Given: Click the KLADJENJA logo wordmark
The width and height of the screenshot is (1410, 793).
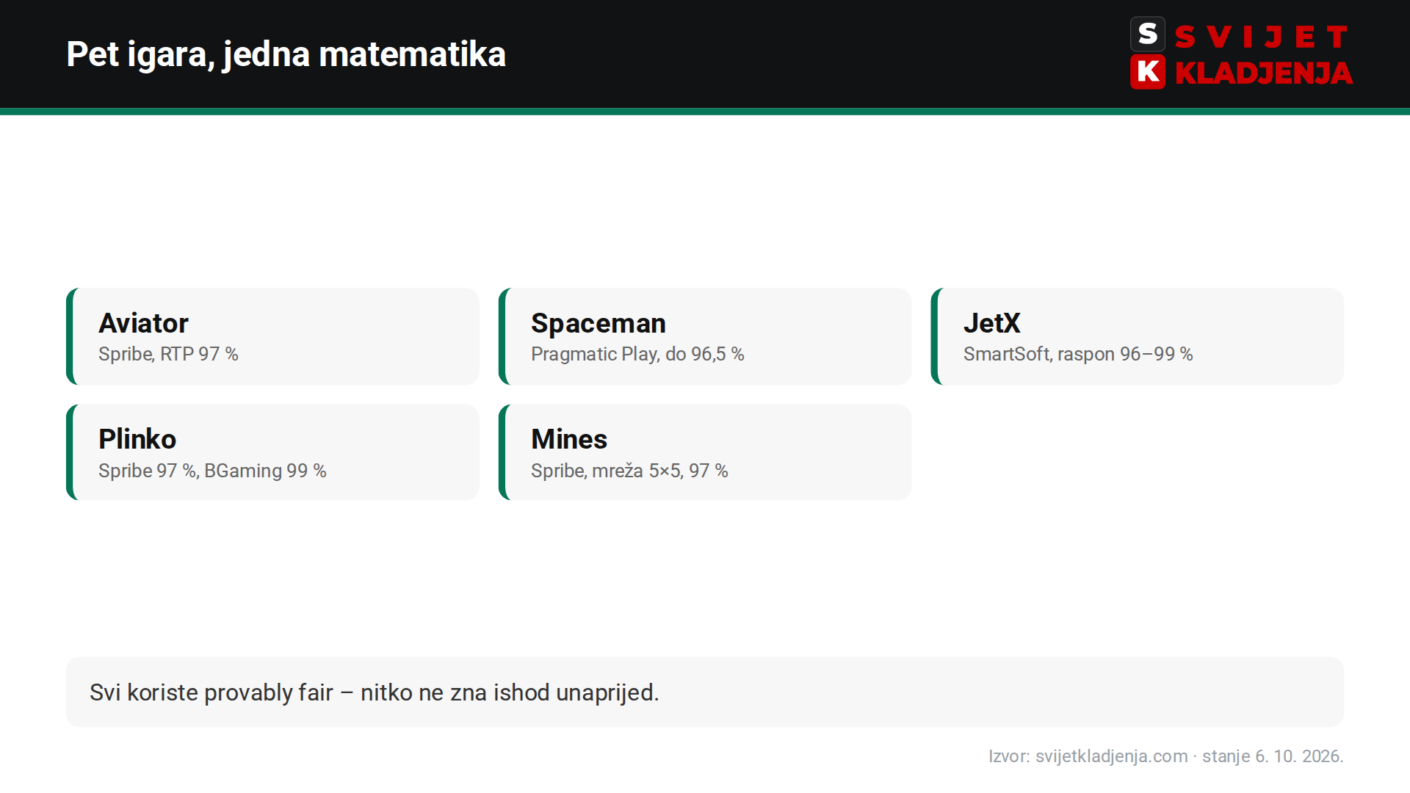Looking at the screenshot, I should pos(1263,73).
